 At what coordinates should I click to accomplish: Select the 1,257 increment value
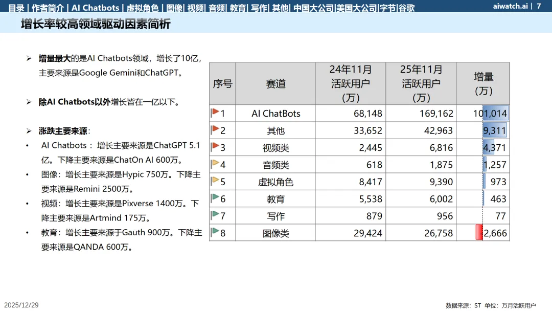(495, 165)
